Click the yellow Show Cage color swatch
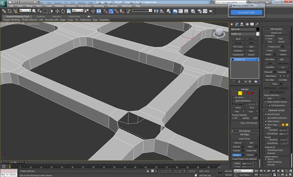 click(287, 125)
